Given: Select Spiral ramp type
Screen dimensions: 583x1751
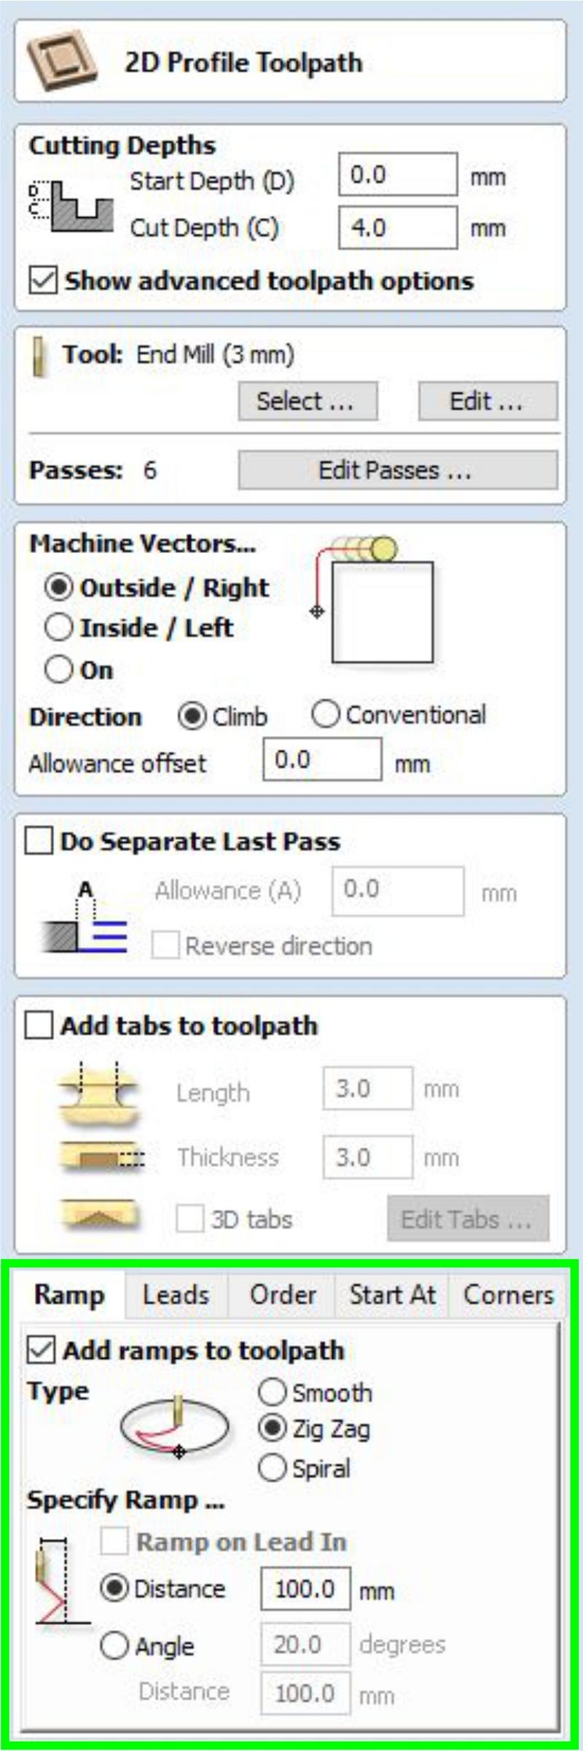Looking at the screenshot, I should 272,1468.
